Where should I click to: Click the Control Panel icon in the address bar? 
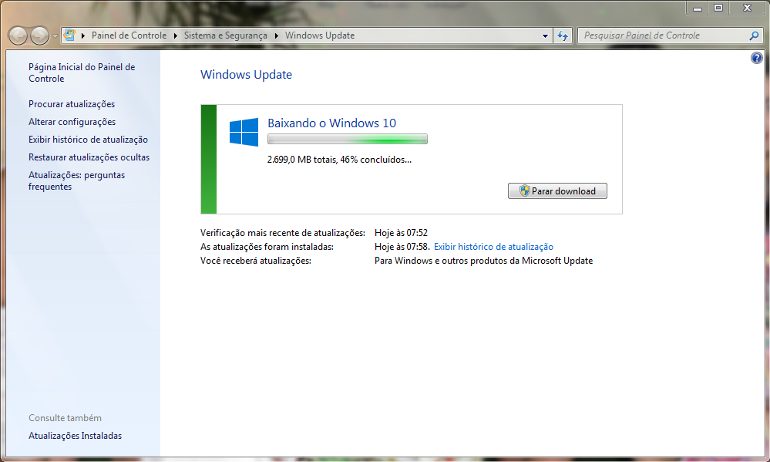69,35
